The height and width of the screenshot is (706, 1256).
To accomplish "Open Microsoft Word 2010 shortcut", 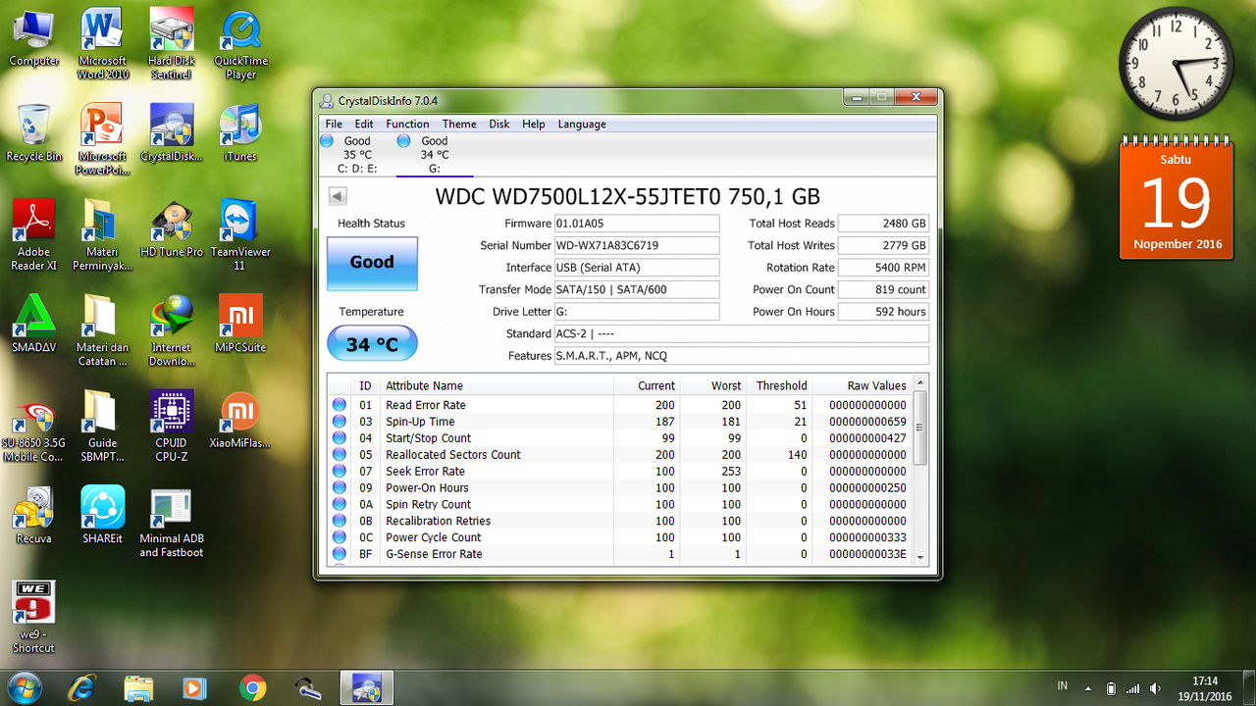I will [103, 45].
